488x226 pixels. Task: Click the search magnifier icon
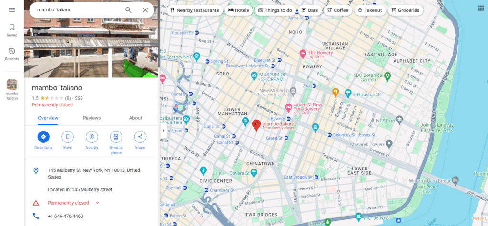(128, 10)
